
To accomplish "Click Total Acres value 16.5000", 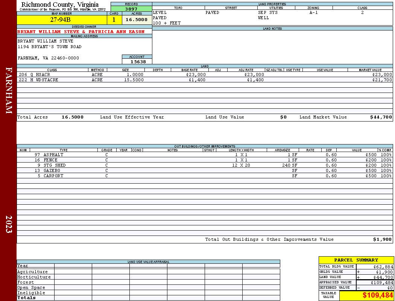I will [73, 117].
